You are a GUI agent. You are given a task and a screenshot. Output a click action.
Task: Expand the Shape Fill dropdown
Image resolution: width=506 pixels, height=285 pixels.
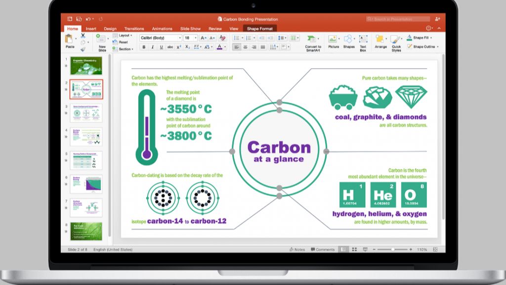click(x=419, y=38)
